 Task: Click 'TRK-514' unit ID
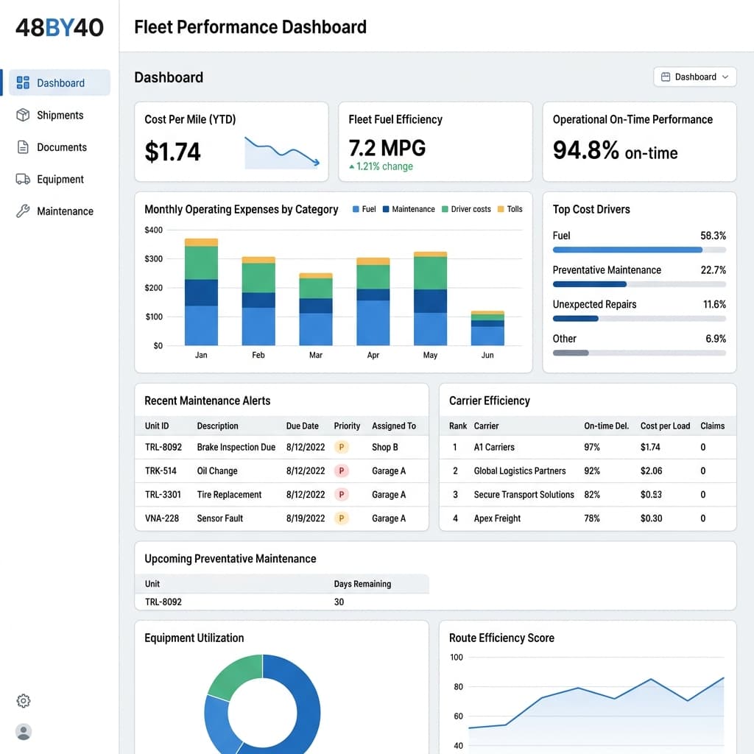pyautogui.click(x=161, y=471)
